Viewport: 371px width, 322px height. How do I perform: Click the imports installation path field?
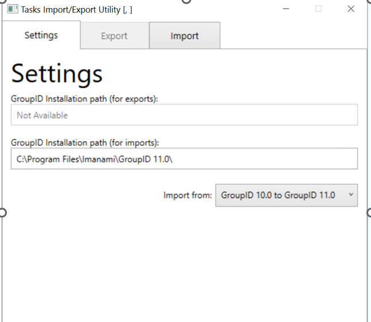(184, 159)
